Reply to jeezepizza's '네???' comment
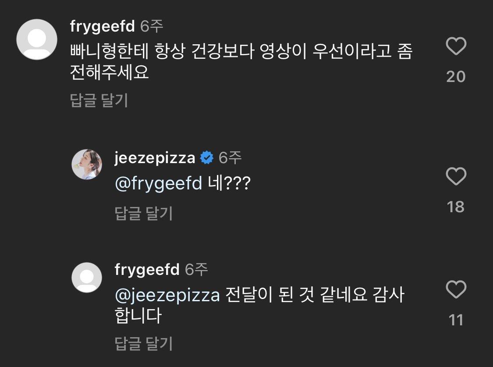The image size is (493, 367). point(144,213)
